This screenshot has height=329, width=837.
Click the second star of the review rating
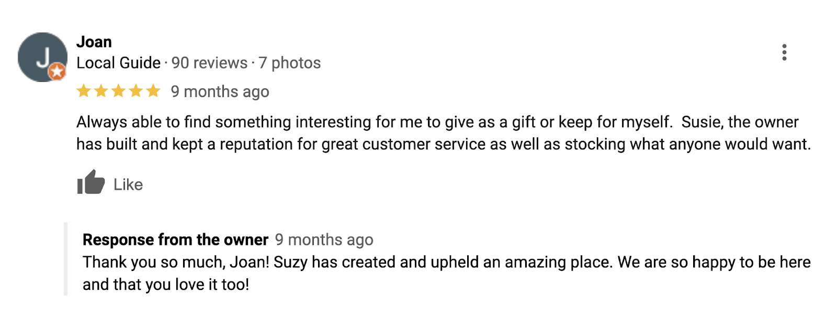pos(102,91)
